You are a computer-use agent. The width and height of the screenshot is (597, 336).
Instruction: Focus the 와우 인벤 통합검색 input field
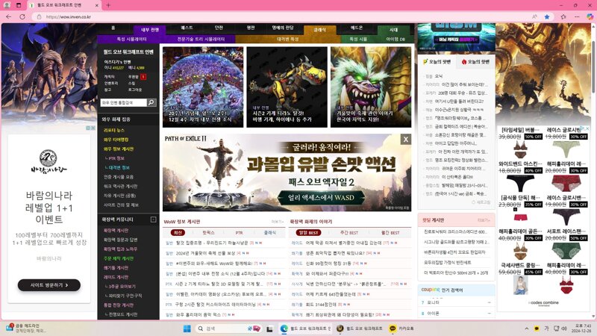pos(123,102)
